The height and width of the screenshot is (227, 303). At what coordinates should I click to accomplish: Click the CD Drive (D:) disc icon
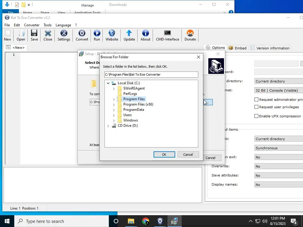coord(114,126)
